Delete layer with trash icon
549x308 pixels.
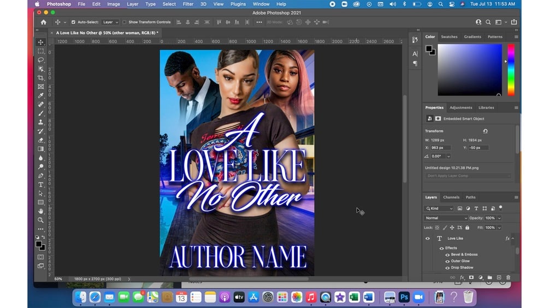pos(509,277)
